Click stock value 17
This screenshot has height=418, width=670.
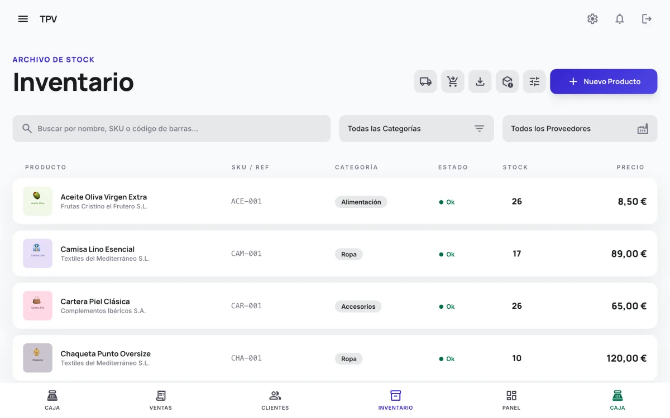tap(517, 254)
